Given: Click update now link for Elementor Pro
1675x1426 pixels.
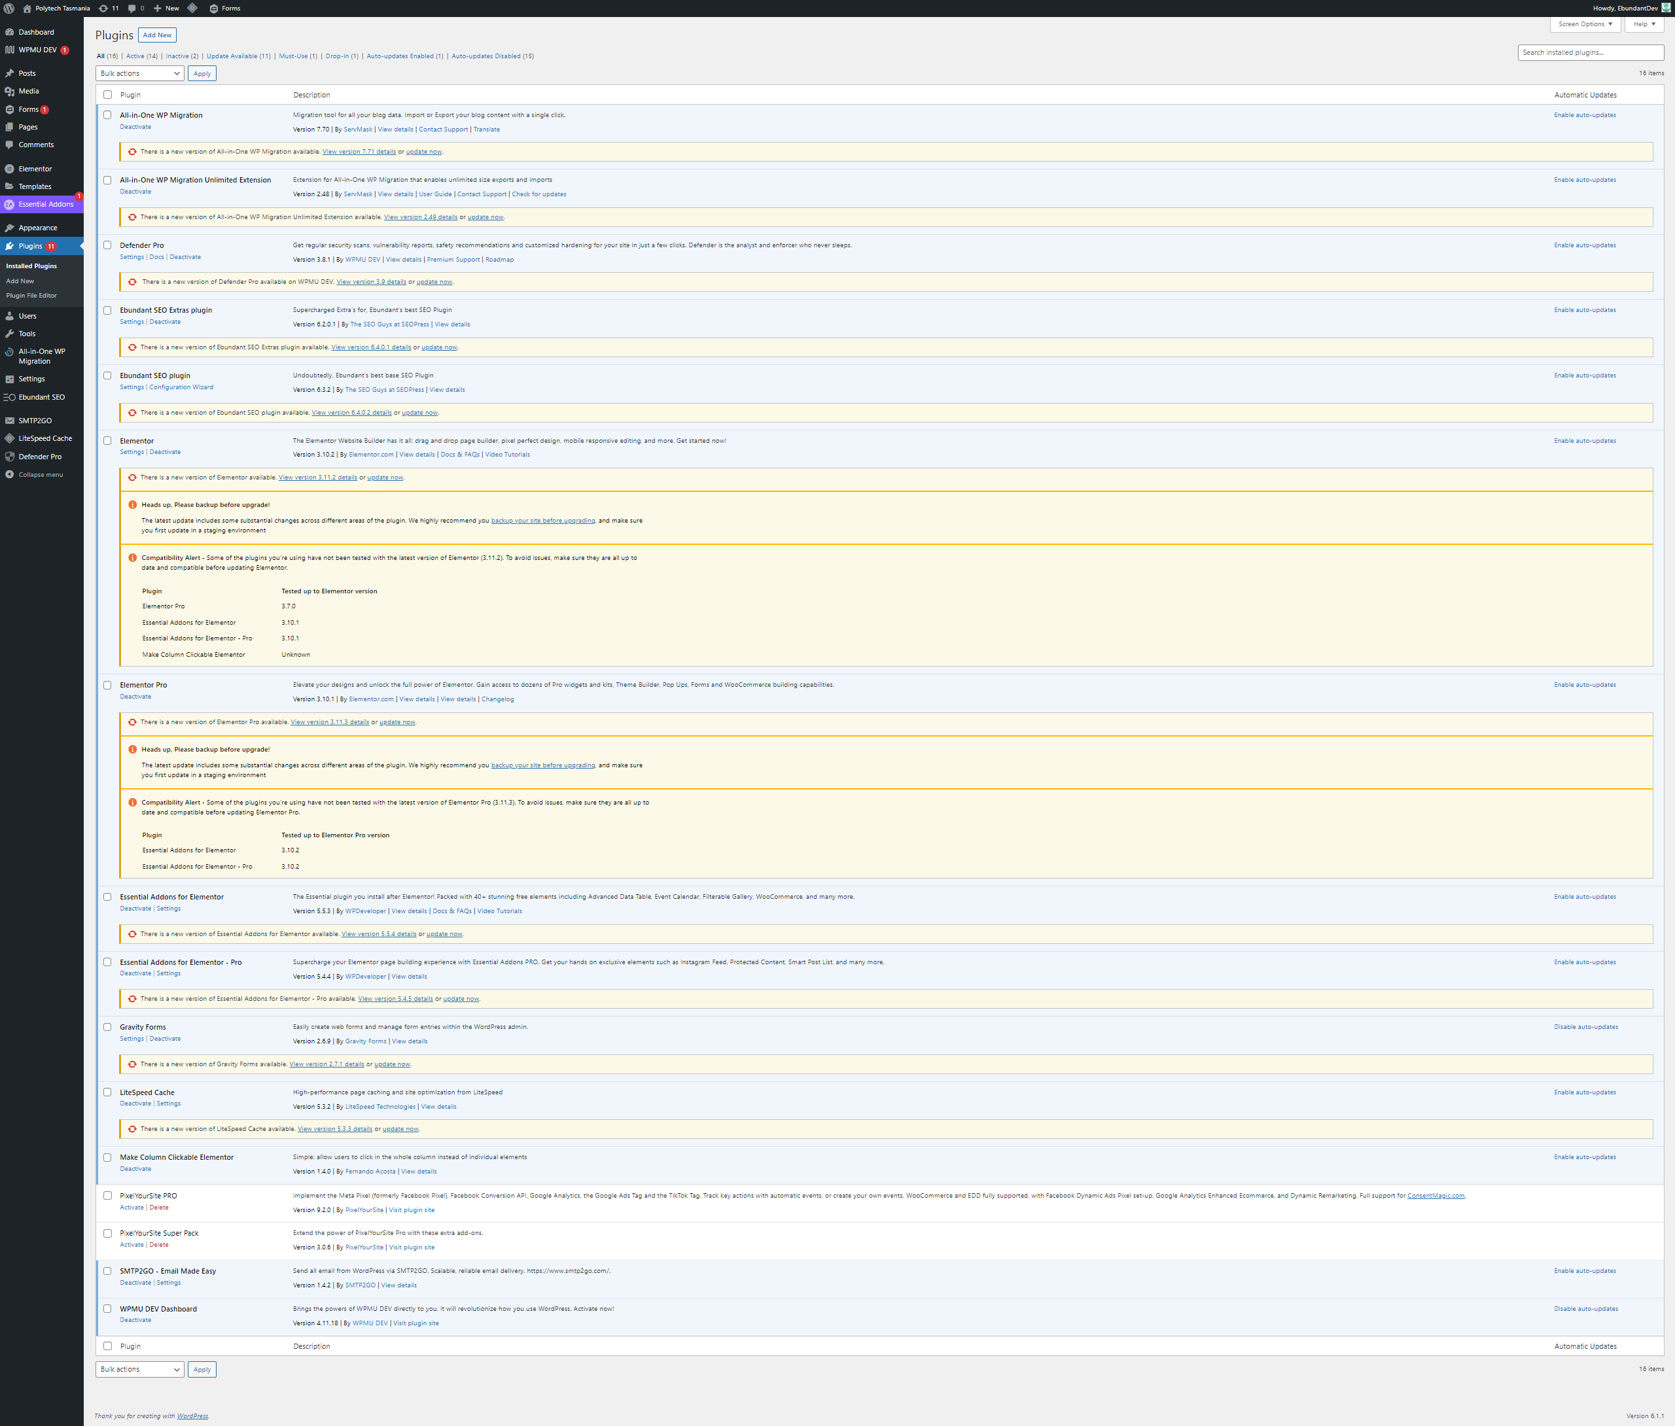Looking at the screenshot, I should point(397,722).
